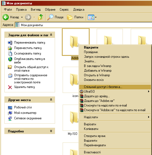This screenshot has width=152, height=155.
Task: Choose Оновити ескіз
Action: pyautogui.click(x=115, y=80)
